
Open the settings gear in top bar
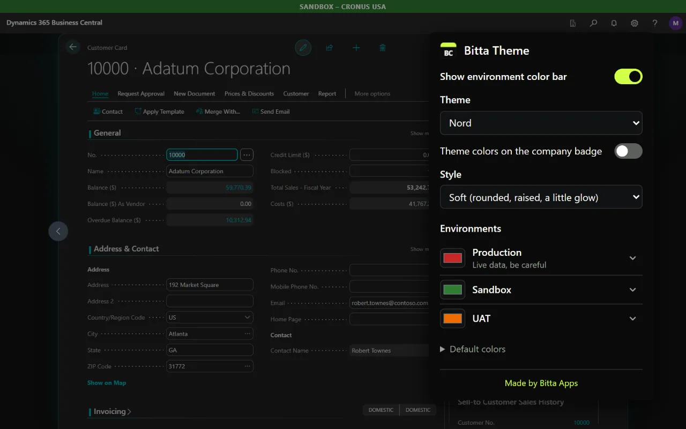coord(635,23)
